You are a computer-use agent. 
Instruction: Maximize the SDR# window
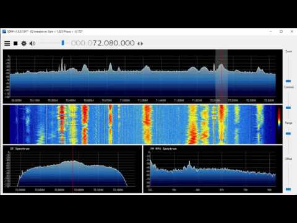click(281, 32)
